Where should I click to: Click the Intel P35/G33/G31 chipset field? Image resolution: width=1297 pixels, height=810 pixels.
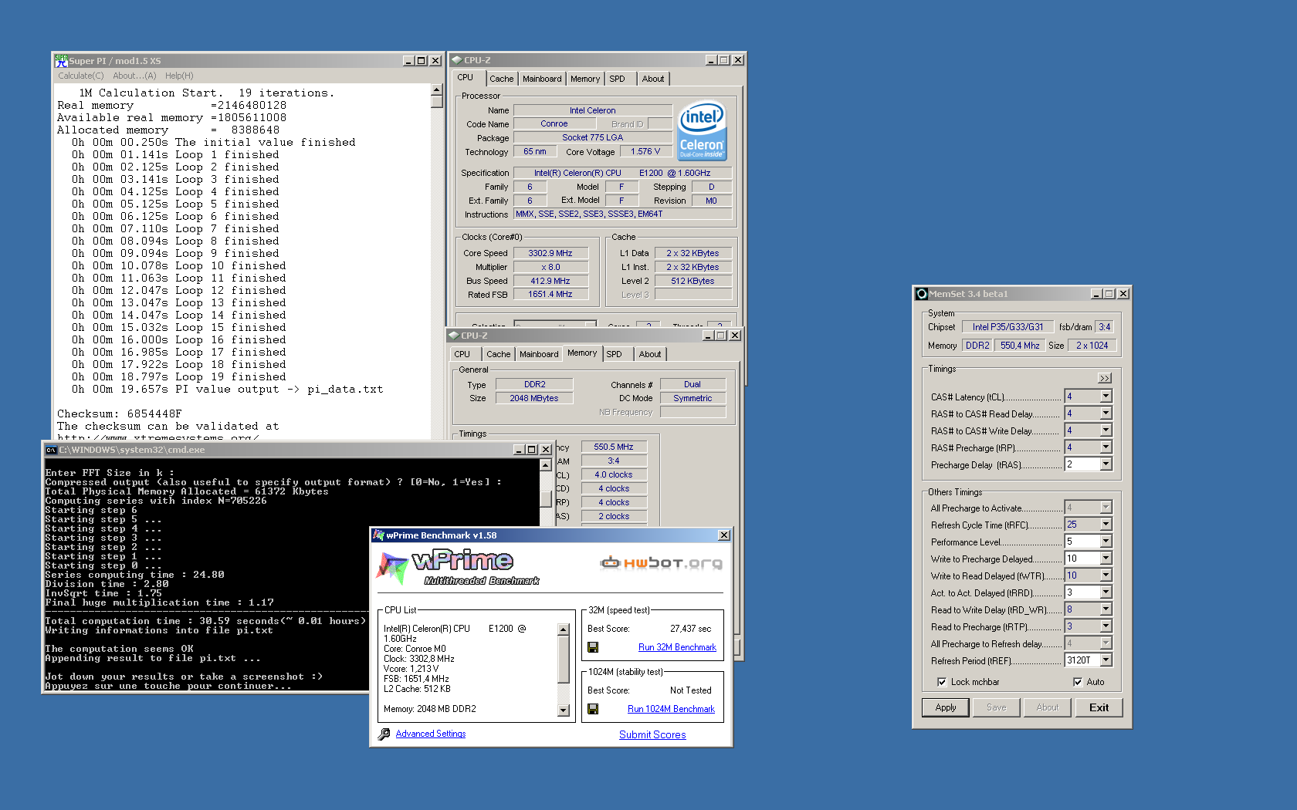pos(1007,327)
